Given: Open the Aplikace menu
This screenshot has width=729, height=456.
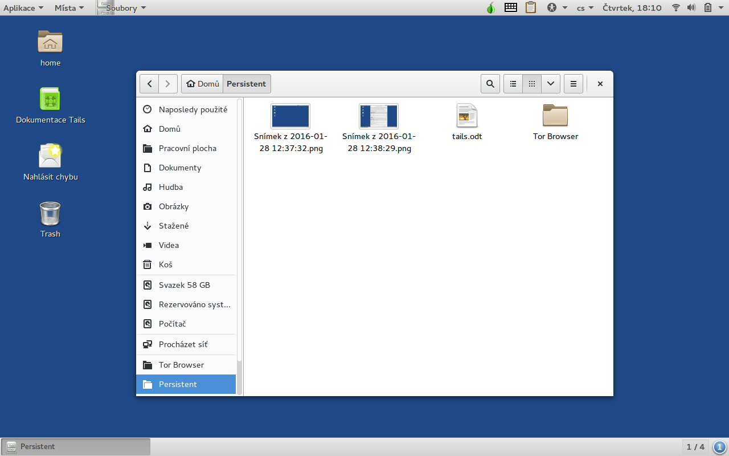Looking at the screenshot, I should click(x=23, y=8).
